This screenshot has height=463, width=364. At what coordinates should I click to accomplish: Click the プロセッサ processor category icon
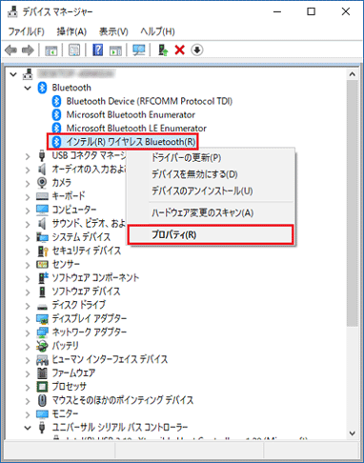click(x=42, y=387)
